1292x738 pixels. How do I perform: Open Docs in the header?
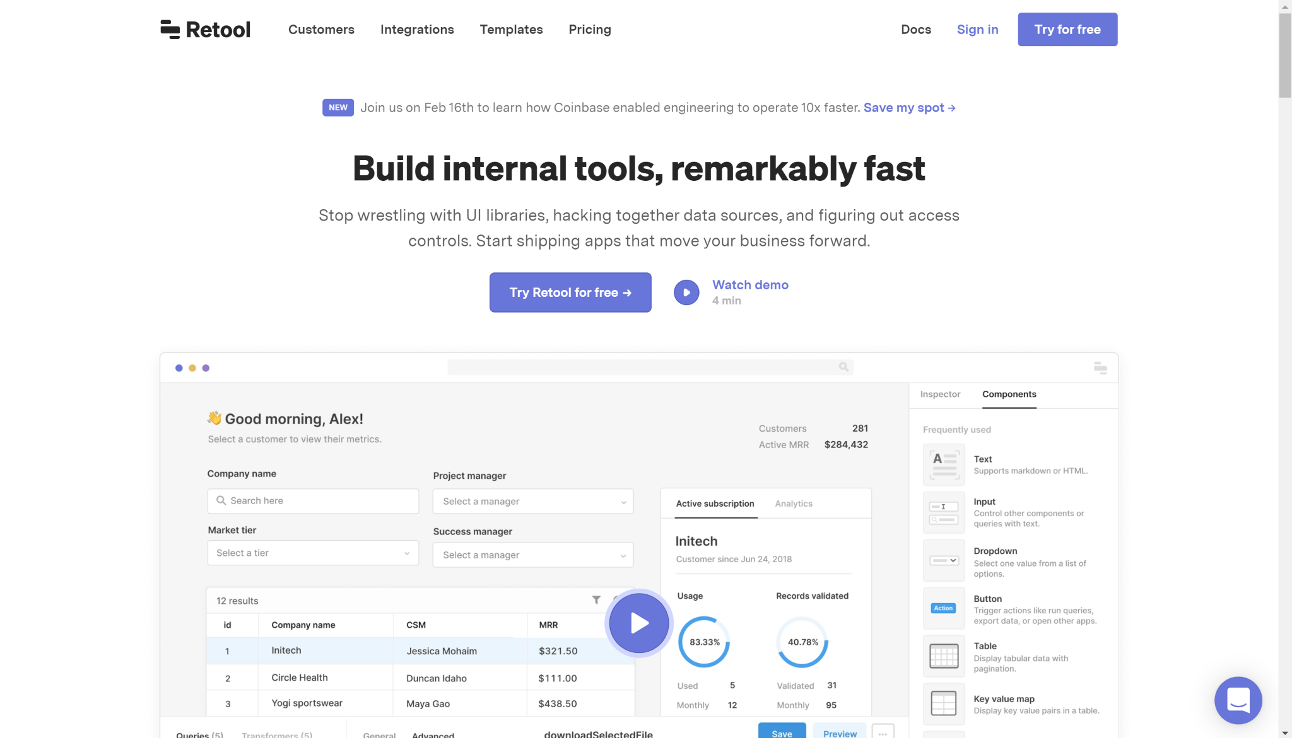point(916,30)
